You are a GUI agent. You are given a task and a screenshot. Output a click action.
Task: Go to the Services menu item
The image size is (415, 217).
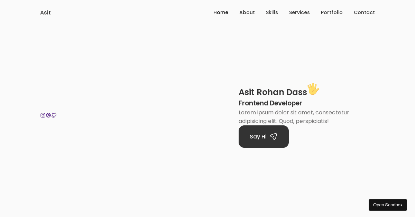(x=299, y=12)
